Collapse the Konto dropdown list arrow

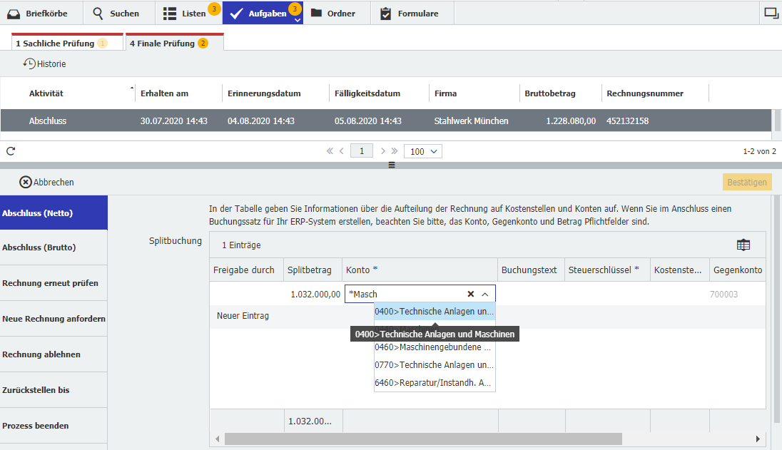point(485,294)
